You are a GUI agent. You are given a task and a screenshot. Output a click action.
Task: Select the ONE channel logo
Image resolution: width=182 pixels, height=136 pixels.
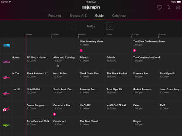(x=6, y=125)
